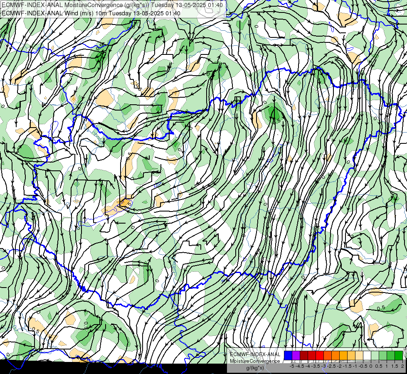The height and width of the screenshot is (374, 407).
Task: Click the -2.5 tick label on the legend scale
Action: (x=331, y=366)
